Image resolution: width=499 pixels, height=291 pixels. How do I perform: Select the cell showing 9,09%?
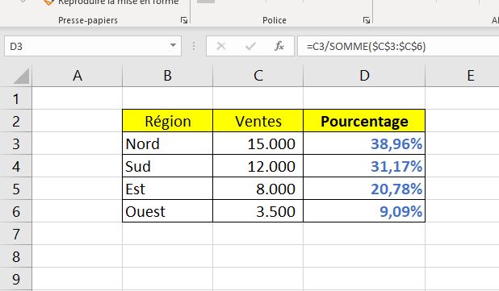[x=364, y=211]
